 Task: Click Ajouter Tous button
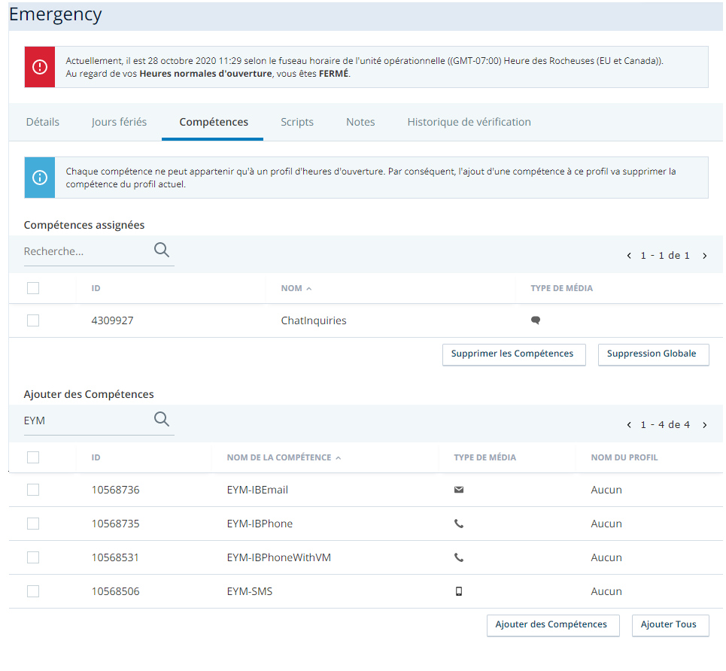click(670, 625)
